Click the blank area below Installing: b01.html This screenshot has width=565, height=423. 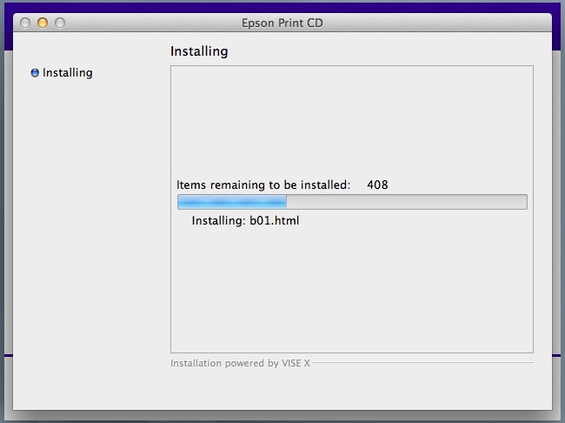point(351,287)
